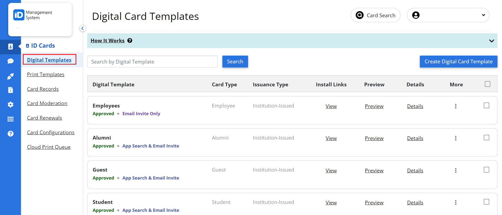Screen dimensions: 502x215
Task: Click the Employees template name
Action: coord(106,106)
